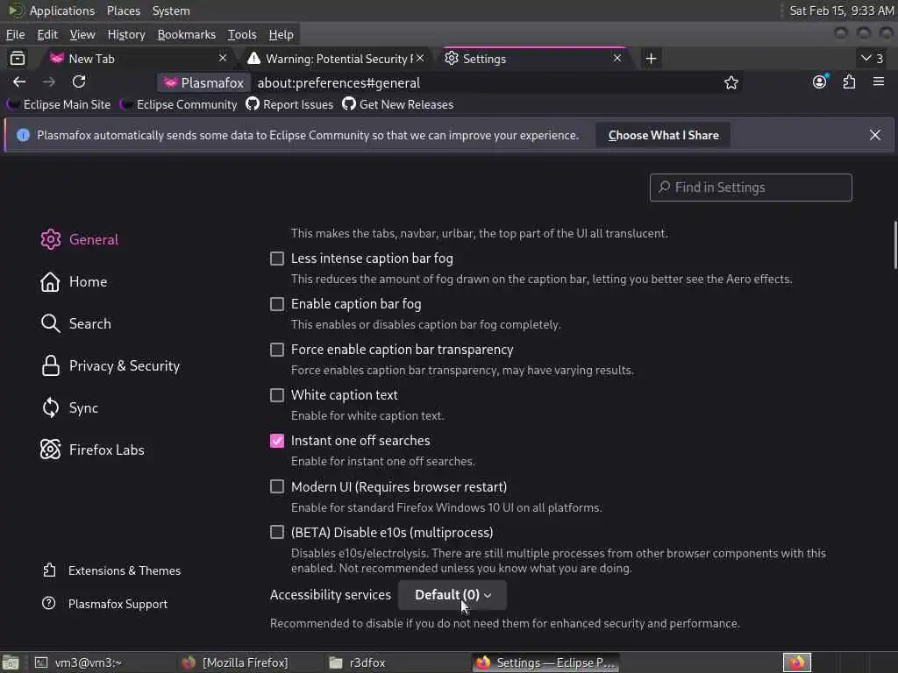Open the Places panel menu
The image size is (898, 673).
[124, 11]
